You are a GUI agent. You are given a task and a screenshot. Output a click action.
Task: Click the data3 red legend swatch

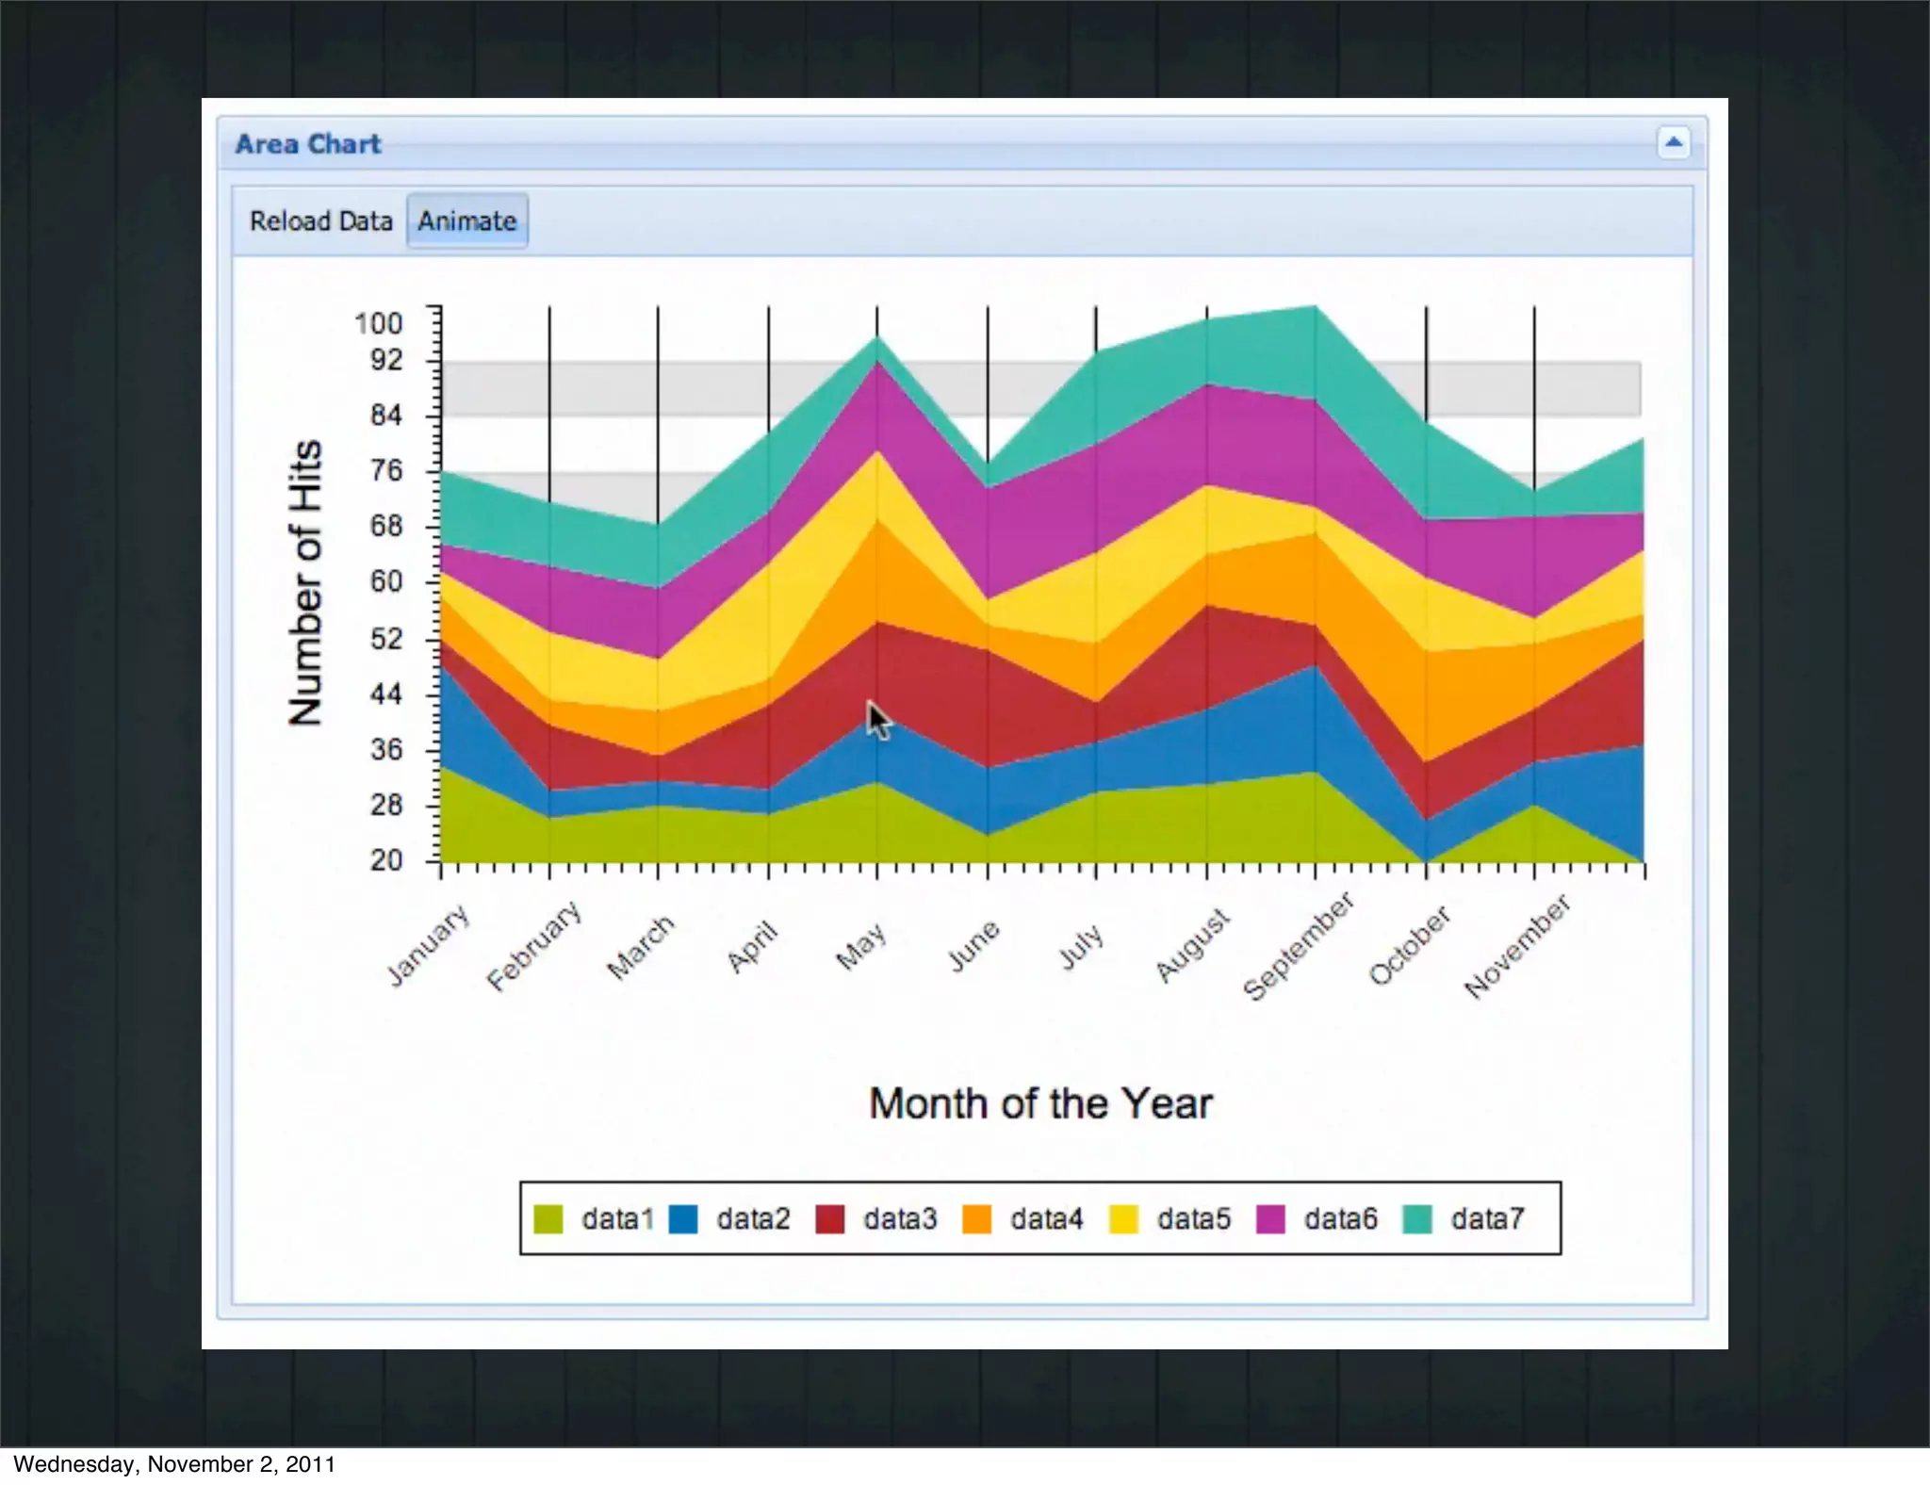[829, 1218]
